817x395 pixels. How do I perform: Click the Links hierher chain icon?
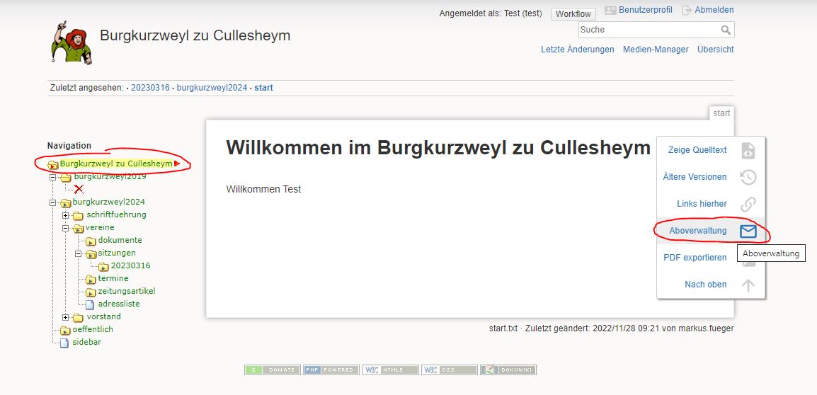748,204
